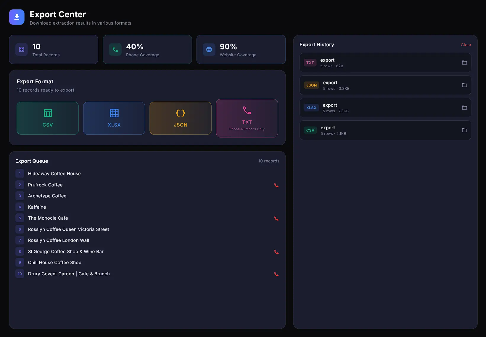
Task: Click phone icon for Drury Covent Garden
Action: point(276,274)
